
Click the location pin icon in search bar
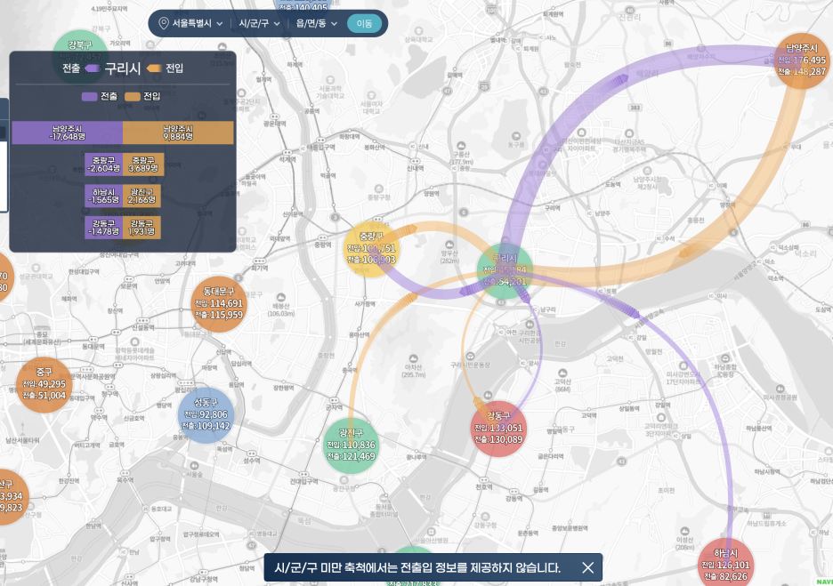(164, 23)
